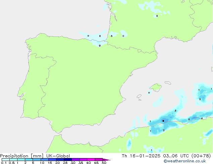Image resolution: width=213 pixels, height=164 pixels.
Task: Click the '50' legend scale label
Action: [104, 163]
